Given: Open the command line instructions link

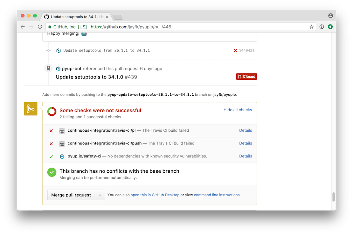Looking at the screenshot, I should coord(217,195).
